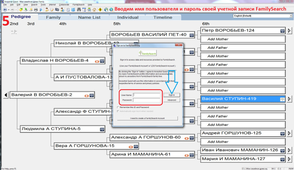294x170 pixels.
Task: Open the Search menu
Action: point(34,5)
